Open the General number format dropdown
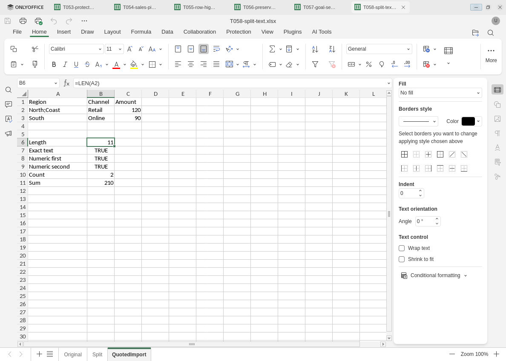This screenshot has height=361, width=506. (x=408, y=49)
